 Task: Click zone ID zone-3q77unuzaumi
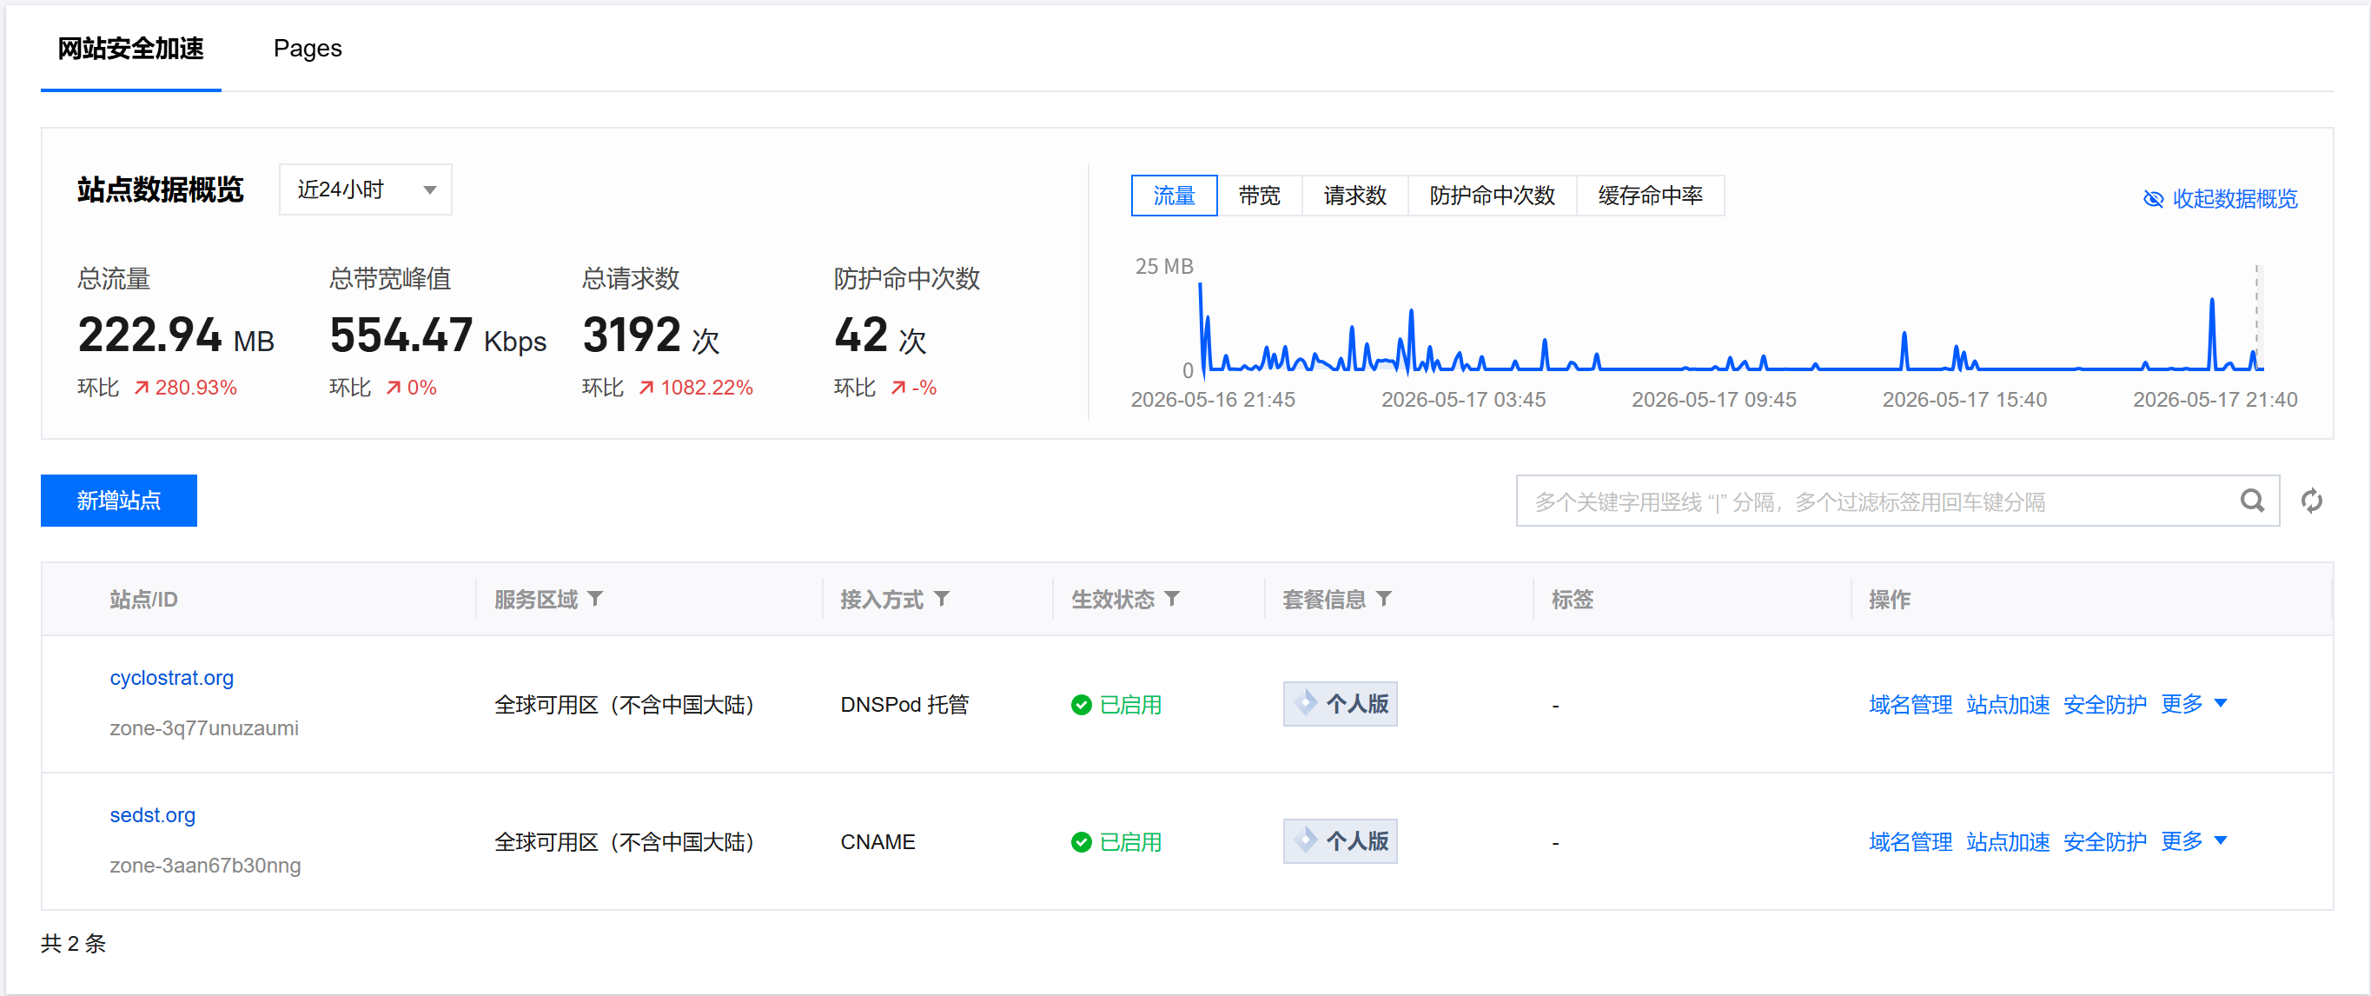coord(203,728)
